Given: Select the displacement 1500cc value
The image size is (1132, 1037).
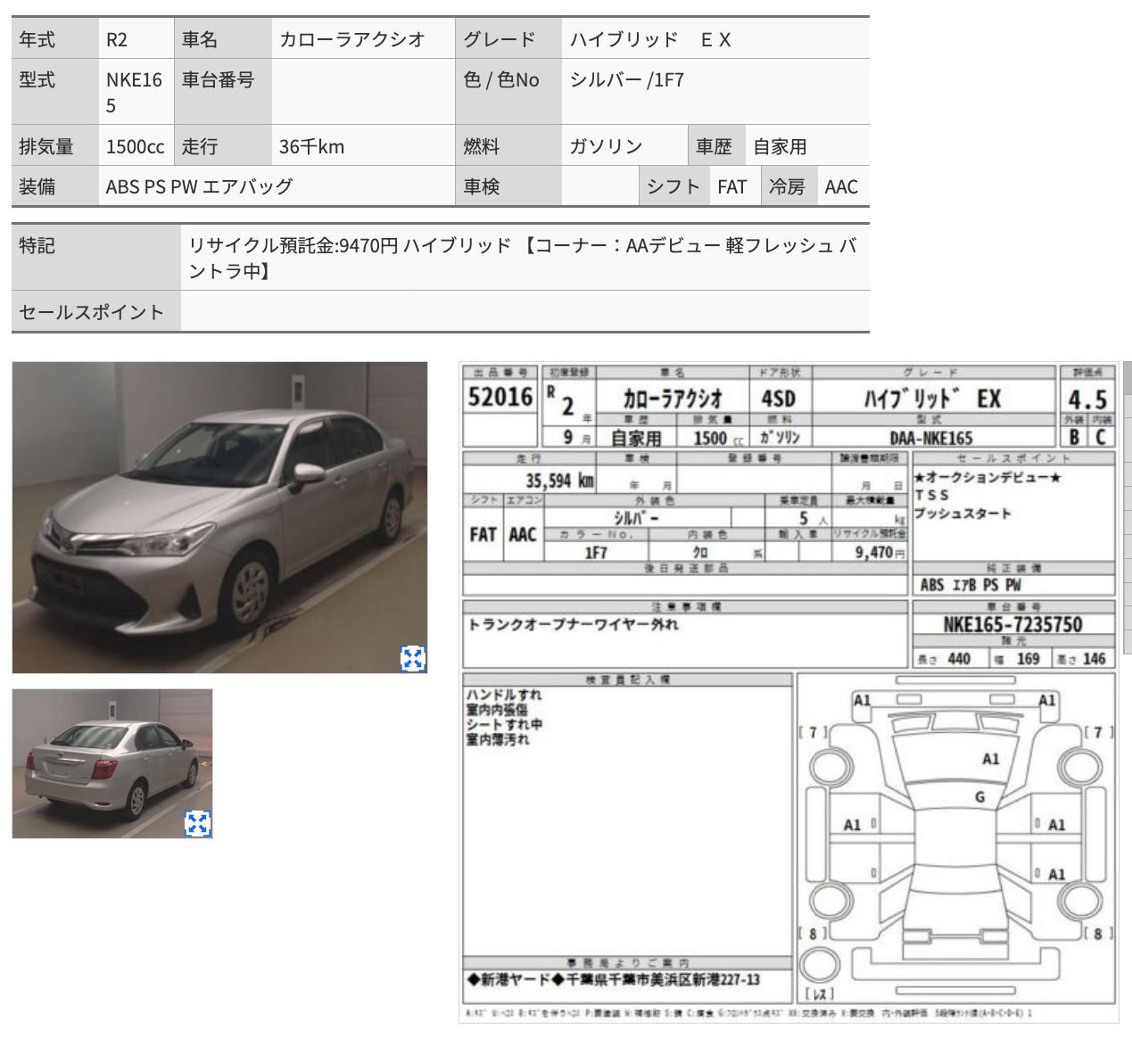Looking at the screenshot, I should (x=136, y=146).
